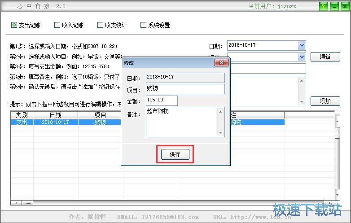Click the table vertical scrollbar up arrow
Screen dimensions: 351x223
point(338,121)
